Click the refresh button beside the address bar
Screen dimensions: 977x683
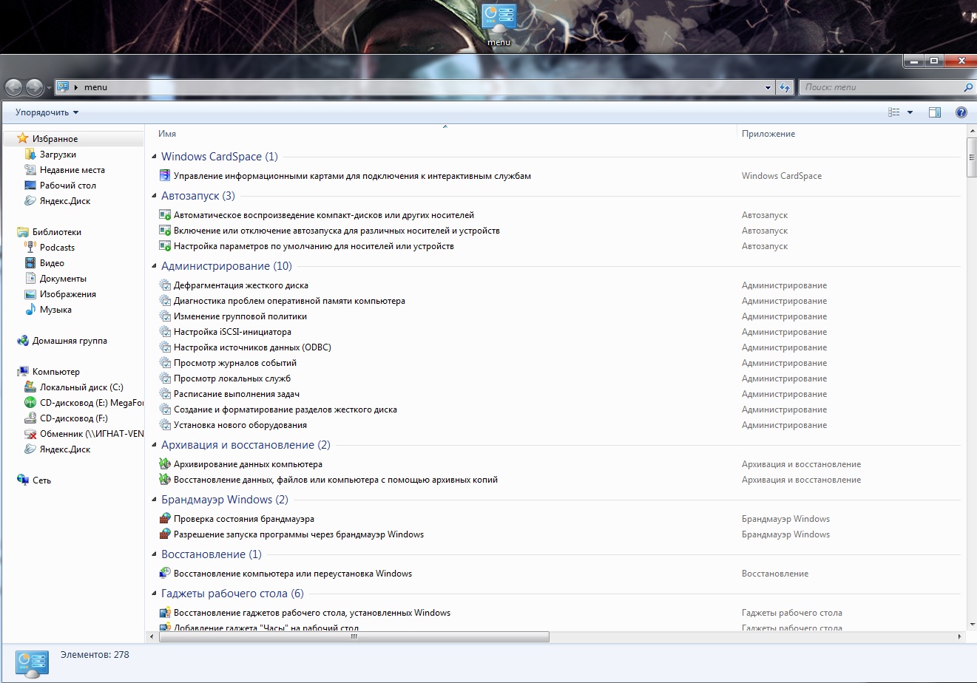pyautogui.click(x=785, y=87)
